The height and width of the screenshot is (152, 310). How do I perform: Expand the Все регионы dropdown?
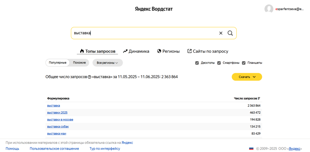coord(107,63)
